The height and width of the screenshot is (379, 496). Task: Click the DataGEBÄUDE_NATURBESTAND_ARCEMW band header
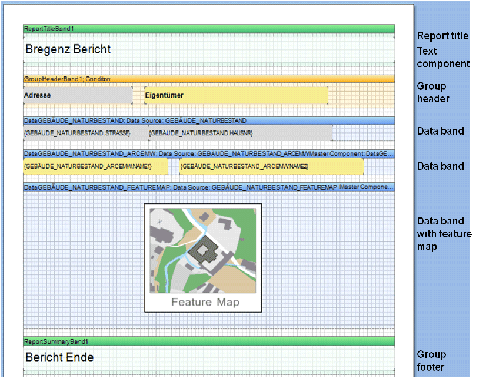click(208, 153)
